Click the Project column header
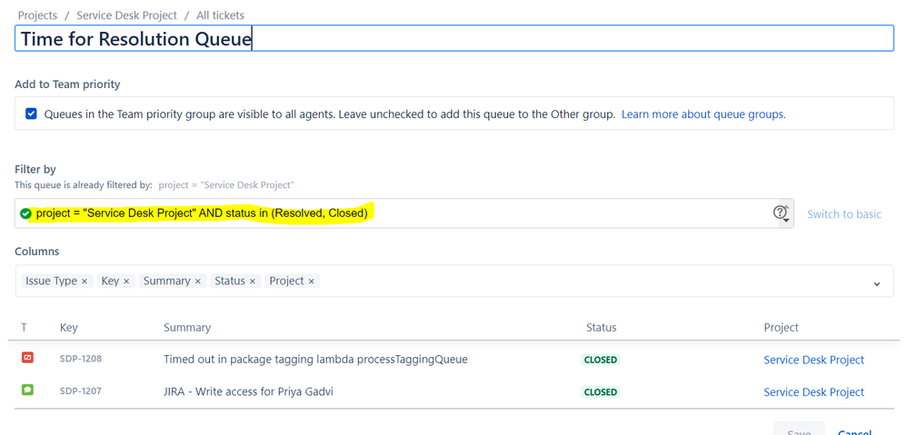 tap(781, 328)
